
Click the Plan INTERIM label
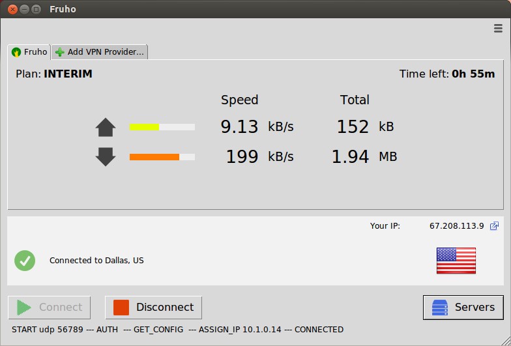(x=54, y=74)
